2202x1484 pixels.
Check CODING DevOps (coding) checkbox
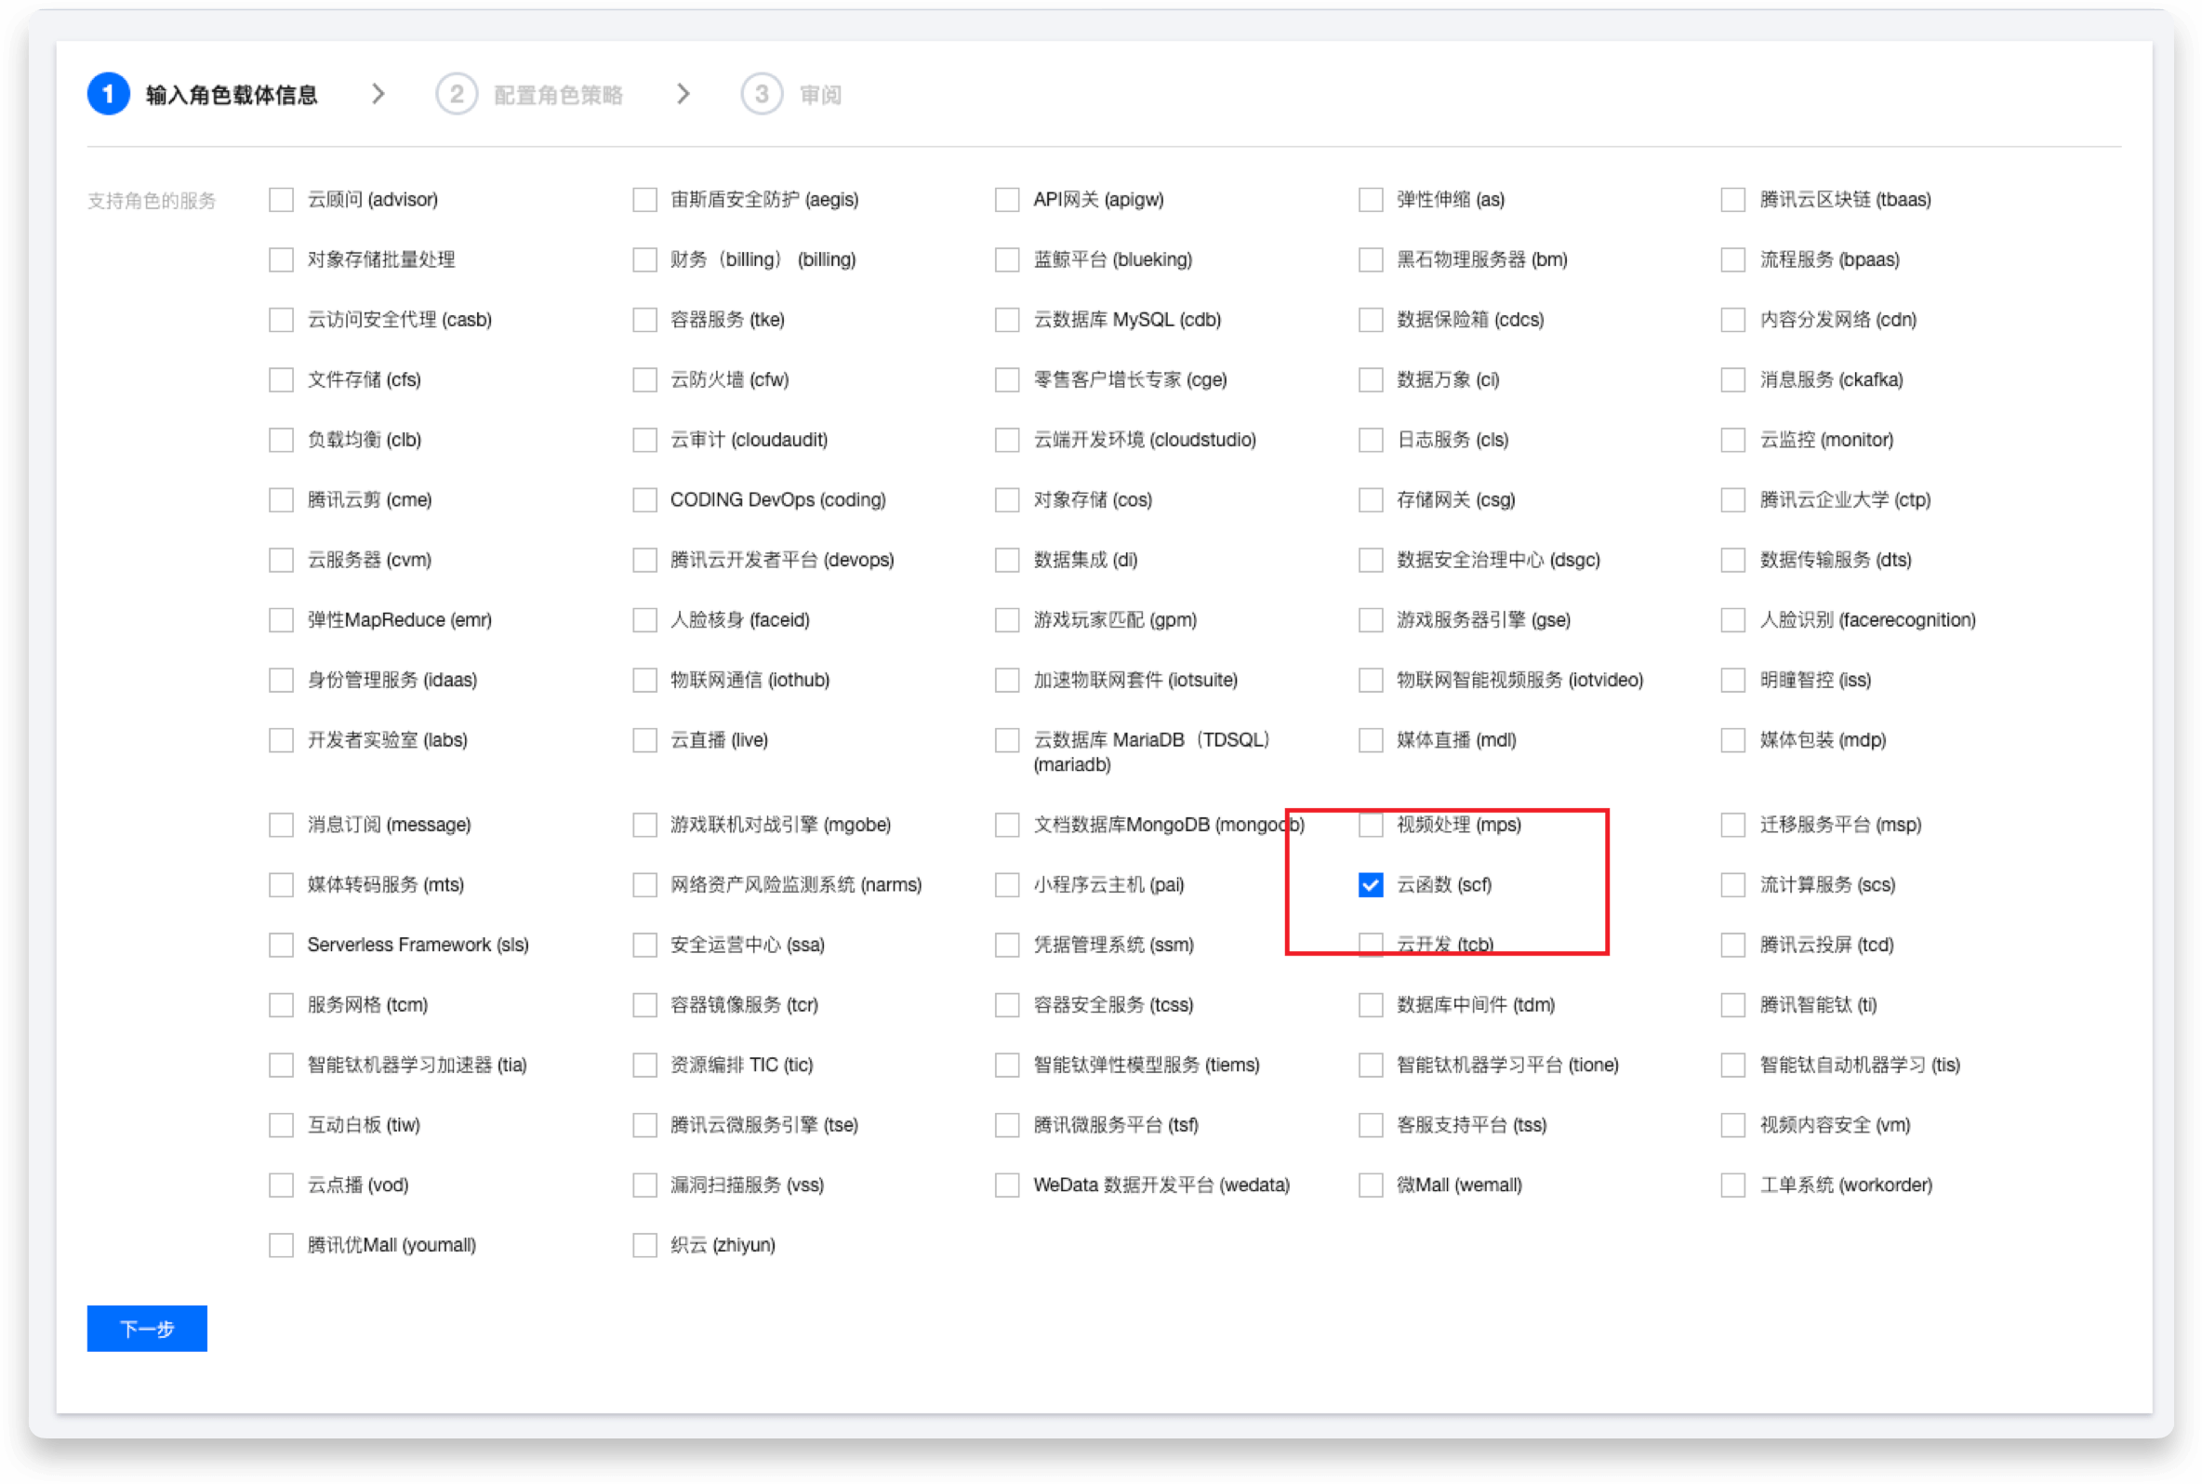(x=644, y=499)
